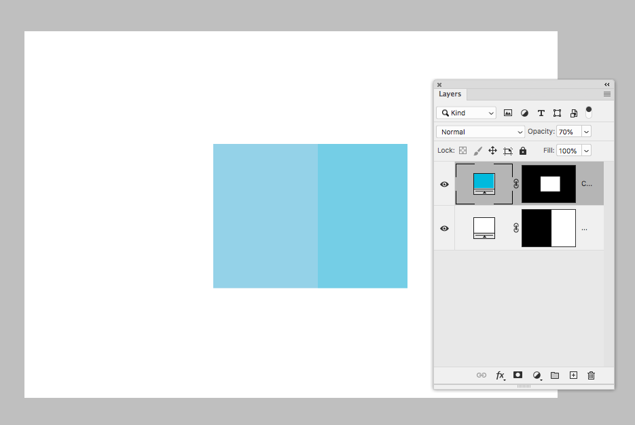Open the Kind filter type dropdown
The width and height of the screenshot is (635, 425).
click(x=466, y=113)
